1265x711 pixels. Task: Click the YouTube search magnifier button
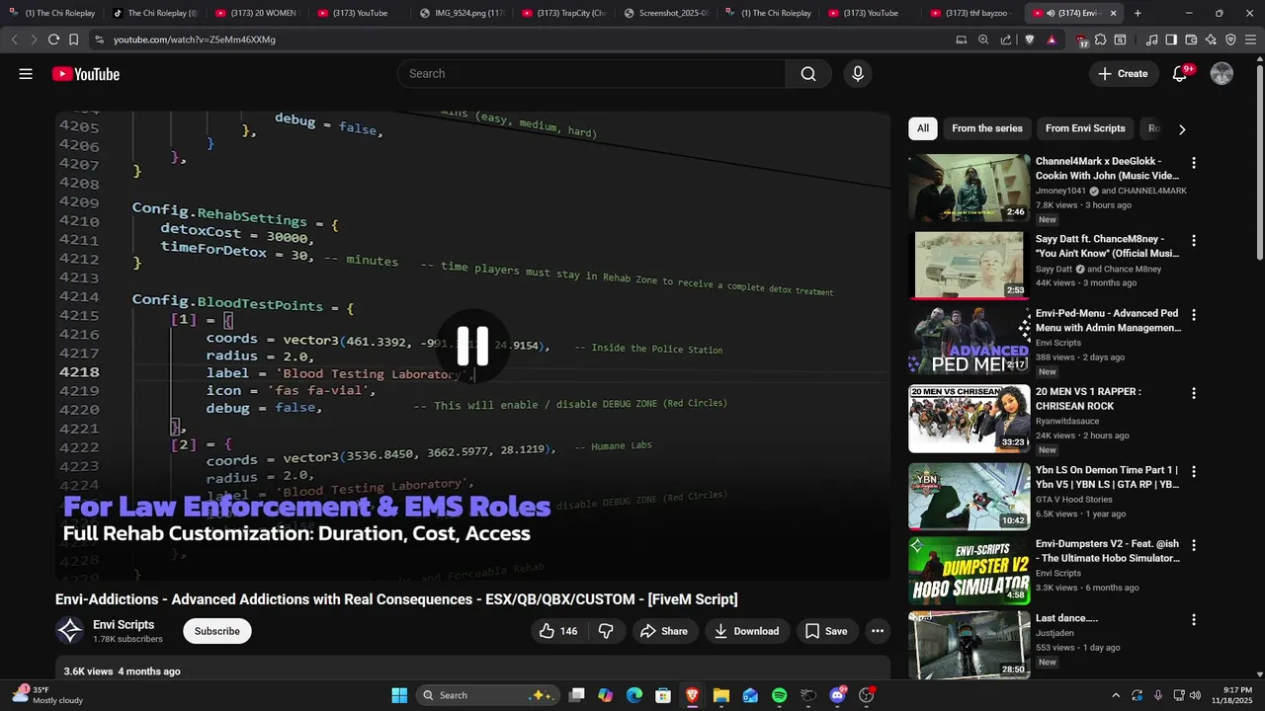(x=808, y=74)
